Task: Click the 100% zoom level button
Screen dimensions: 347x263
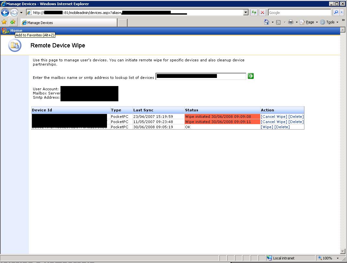Action: pyautogui.click(x=325, y=258)
